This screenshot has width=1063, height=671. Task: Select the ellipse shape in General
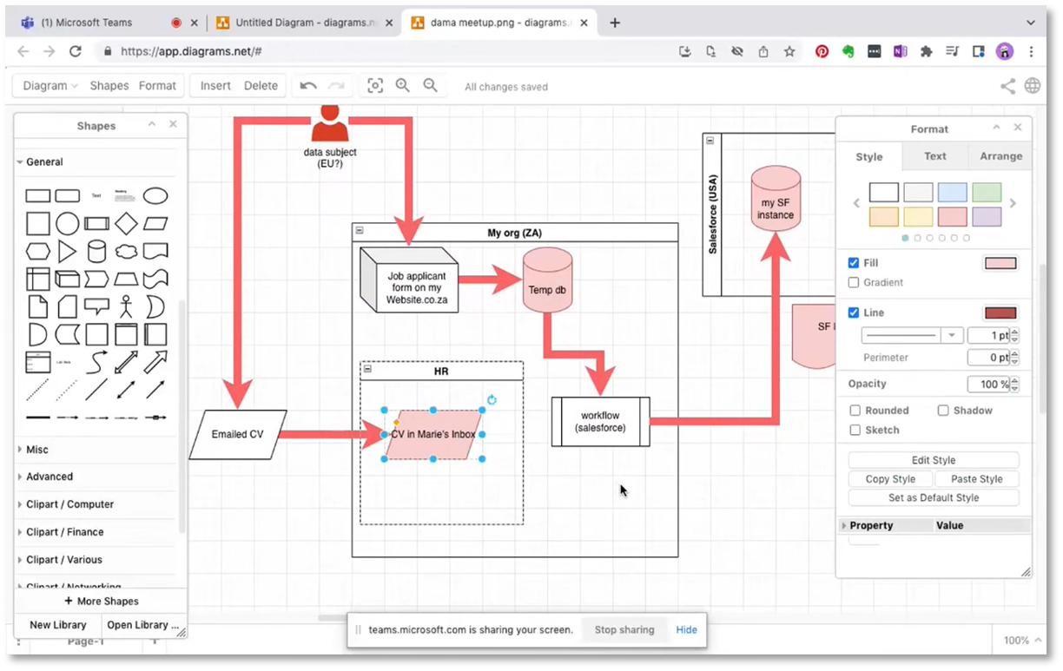(x=155, y=195)
